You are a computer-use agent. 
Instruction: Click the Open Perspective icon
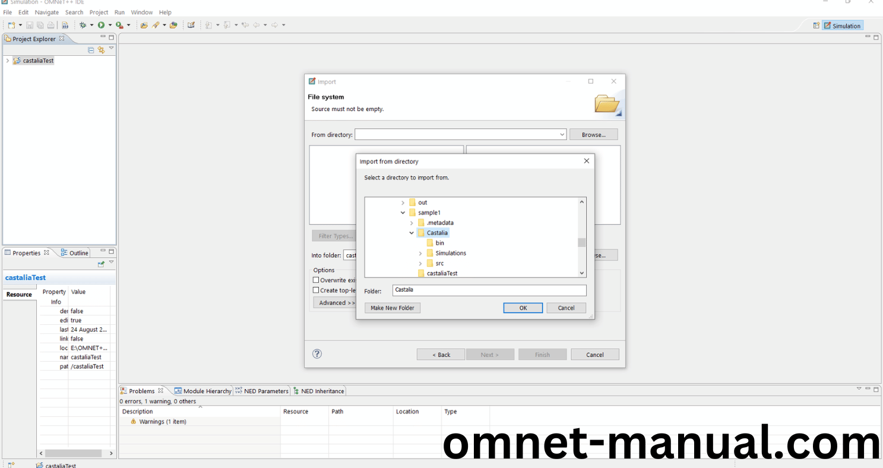coord(816,26)
